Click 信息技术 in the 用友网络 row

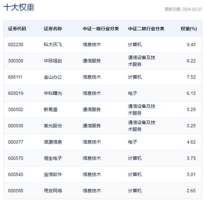coord(92,191)
